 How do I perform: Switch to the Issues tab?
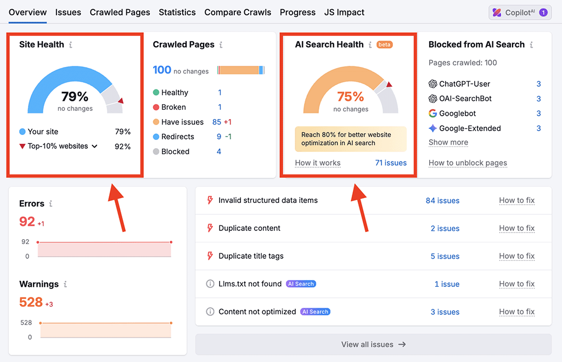pyautogui.click(x=68, y=12)
